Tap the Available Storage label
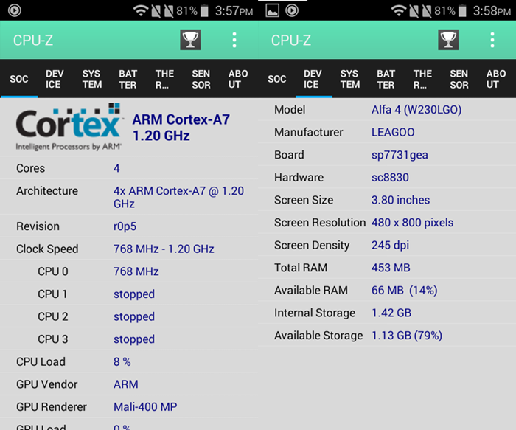 318,336
